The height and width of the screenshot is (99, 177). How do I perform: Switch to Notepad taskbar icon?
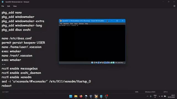[101, 96]
